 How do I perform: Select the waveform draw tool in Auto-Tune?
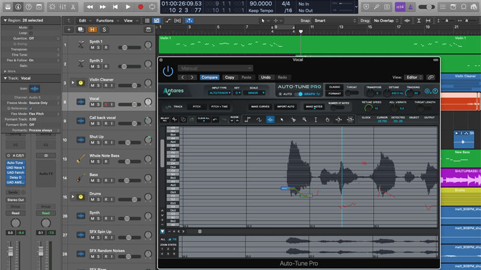270,120
